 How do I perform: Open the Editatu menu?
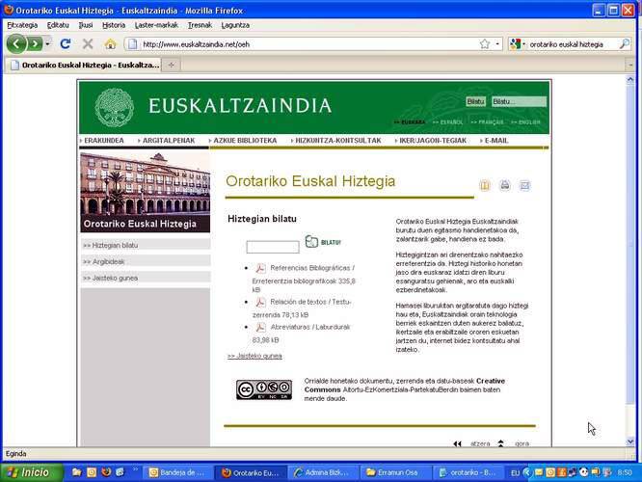point(58,25)
